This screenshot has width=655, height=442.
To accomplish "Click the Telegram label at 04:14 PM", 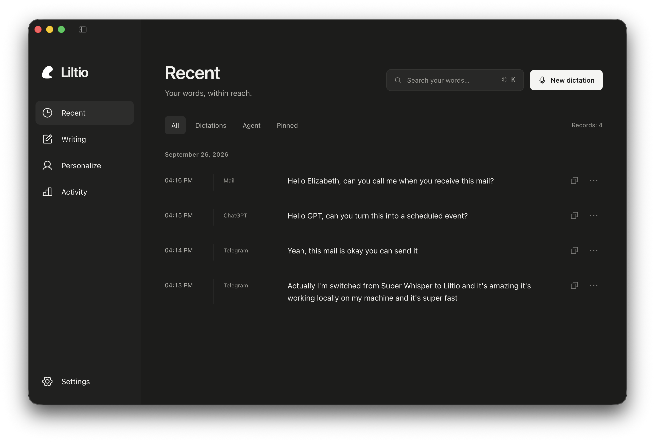I will pos(236,250).
